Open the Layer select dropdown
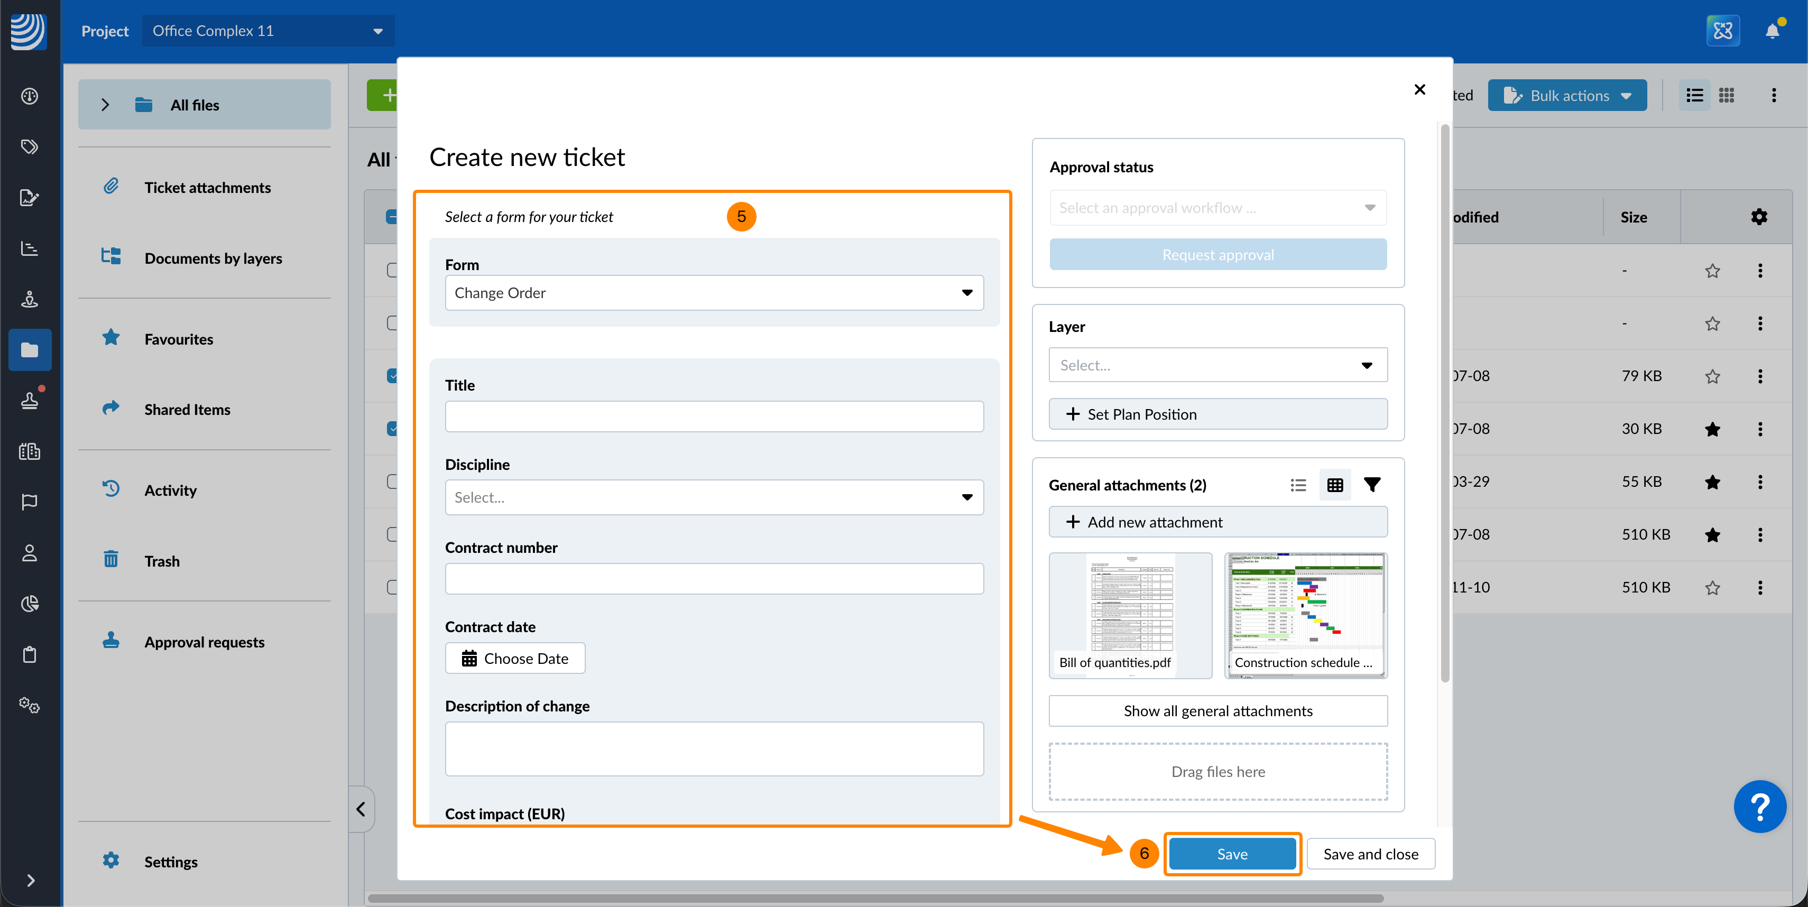Screen dimensions: 1808x907 1217,365
